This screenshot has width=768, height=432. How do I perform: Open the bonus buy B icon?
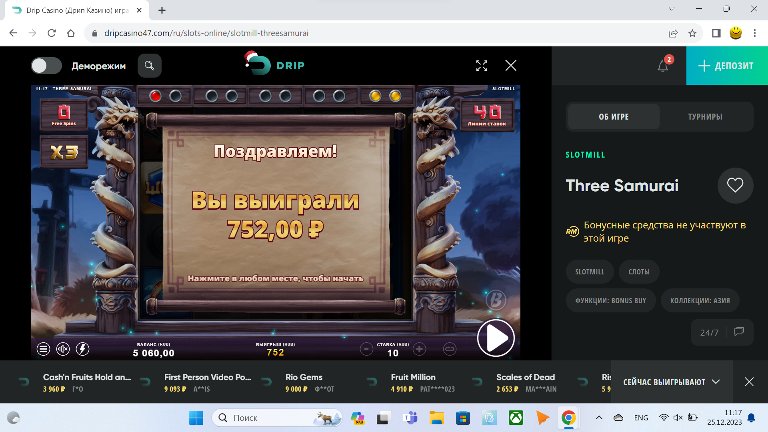pos(496,300)
